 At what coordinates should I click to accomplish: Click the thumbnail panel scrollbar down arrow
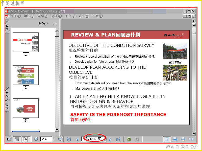point(57,130)
